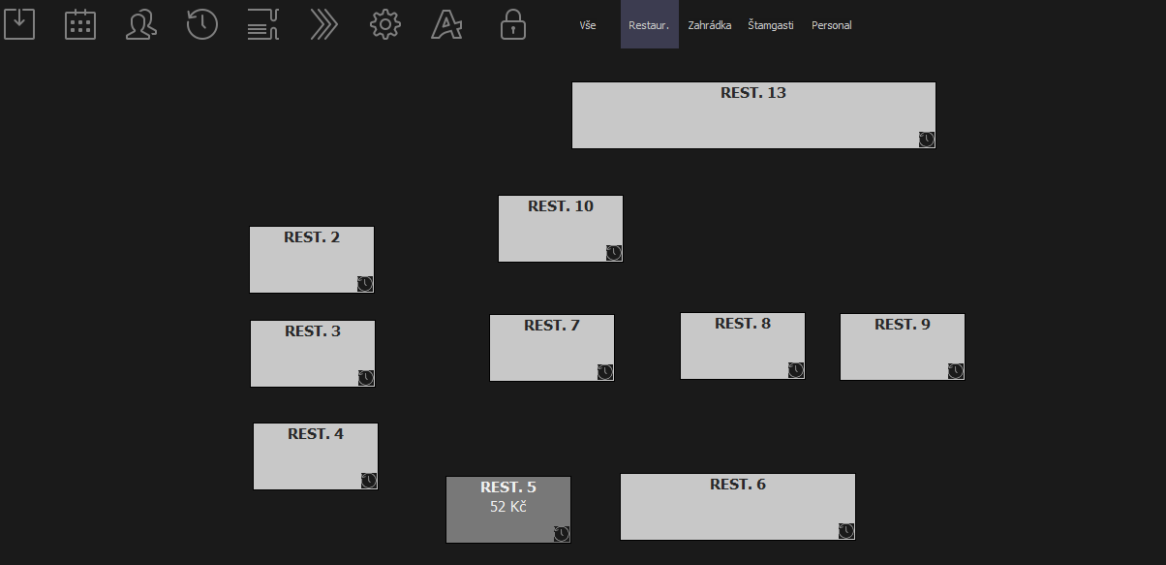
Task: Click the clock icon on REST. 6
Action: point(846,531)
